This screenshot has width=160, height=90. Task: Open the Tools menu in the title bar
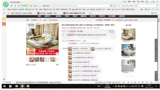click(138, 2)
